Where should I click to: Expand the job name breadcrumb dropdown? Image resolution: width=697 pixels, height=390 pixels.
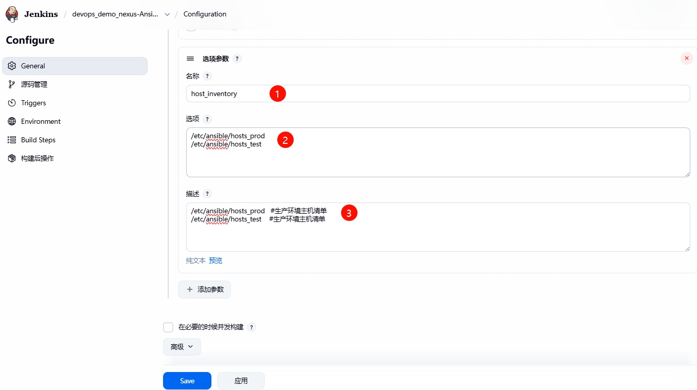(x=167, y=14)
